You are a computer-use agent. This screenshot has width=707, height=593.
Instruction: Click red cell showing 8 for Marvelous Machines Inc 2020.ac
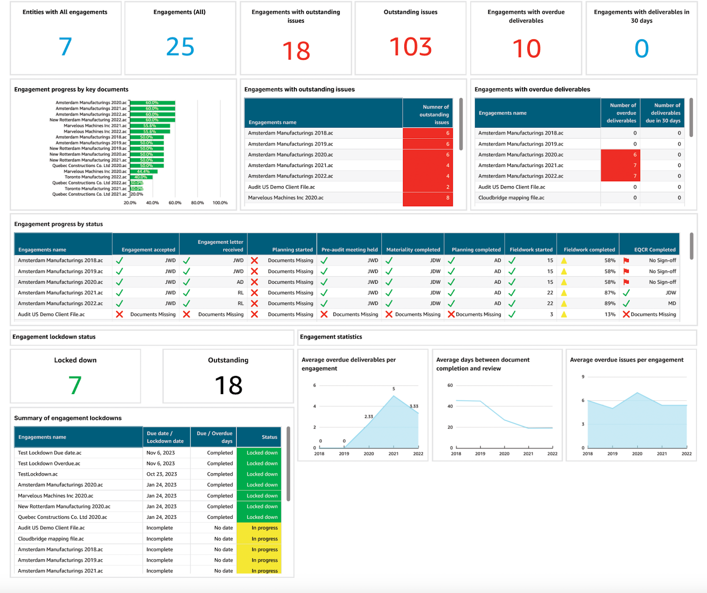[427, 198]
